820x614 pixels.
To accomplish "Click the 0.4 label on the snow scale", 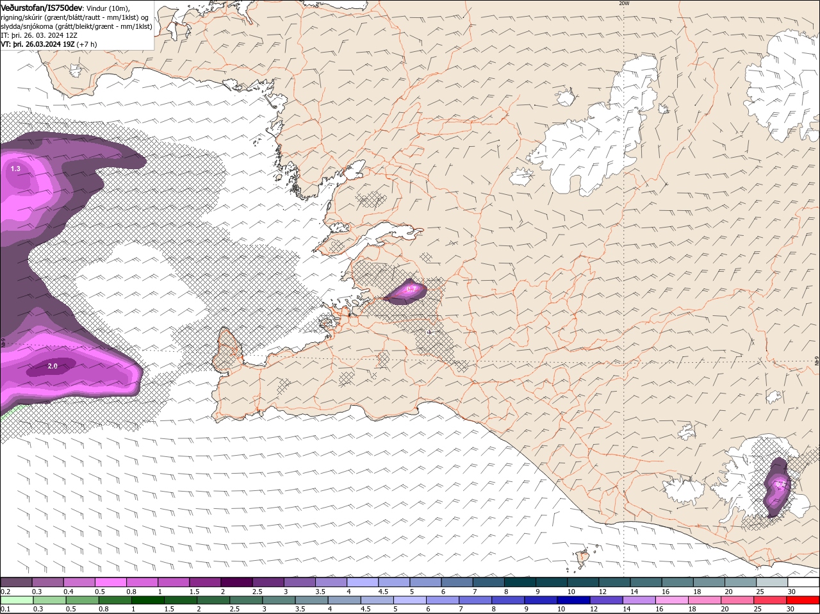I will [x=69, y=591].
